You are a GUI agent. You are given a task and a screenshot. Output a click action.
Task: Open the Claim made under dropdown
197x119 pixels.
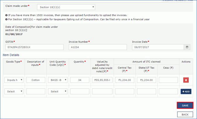(x=66, y=7)
